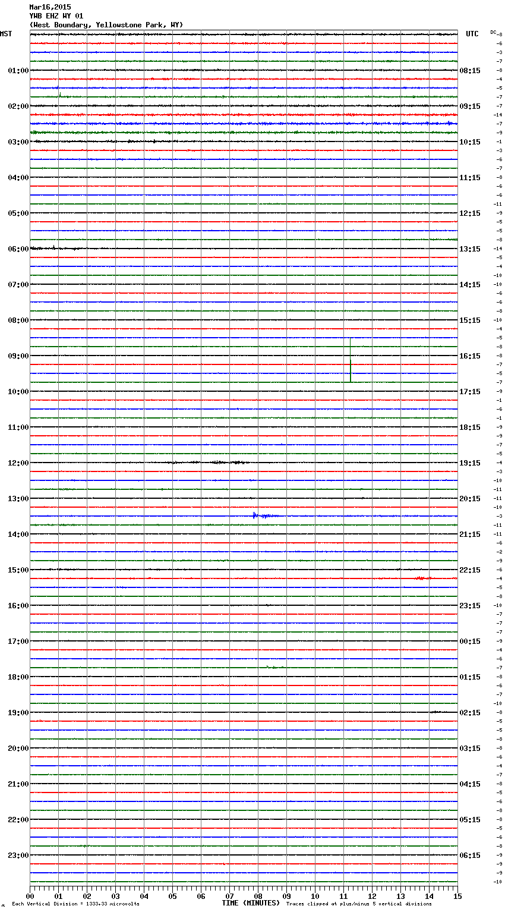Click the 16:15 UTC time label

pos(470,356)
